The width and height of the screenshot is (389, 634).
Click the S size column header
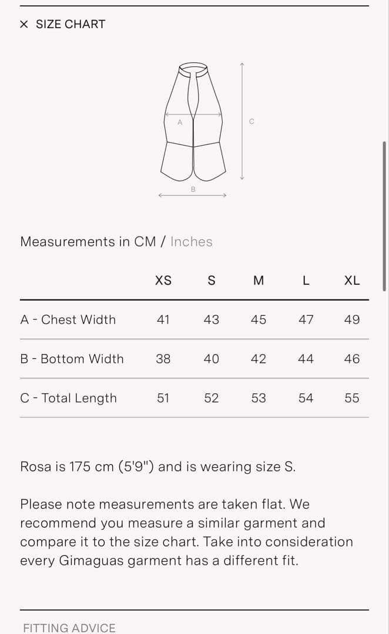tap(212, 280)
